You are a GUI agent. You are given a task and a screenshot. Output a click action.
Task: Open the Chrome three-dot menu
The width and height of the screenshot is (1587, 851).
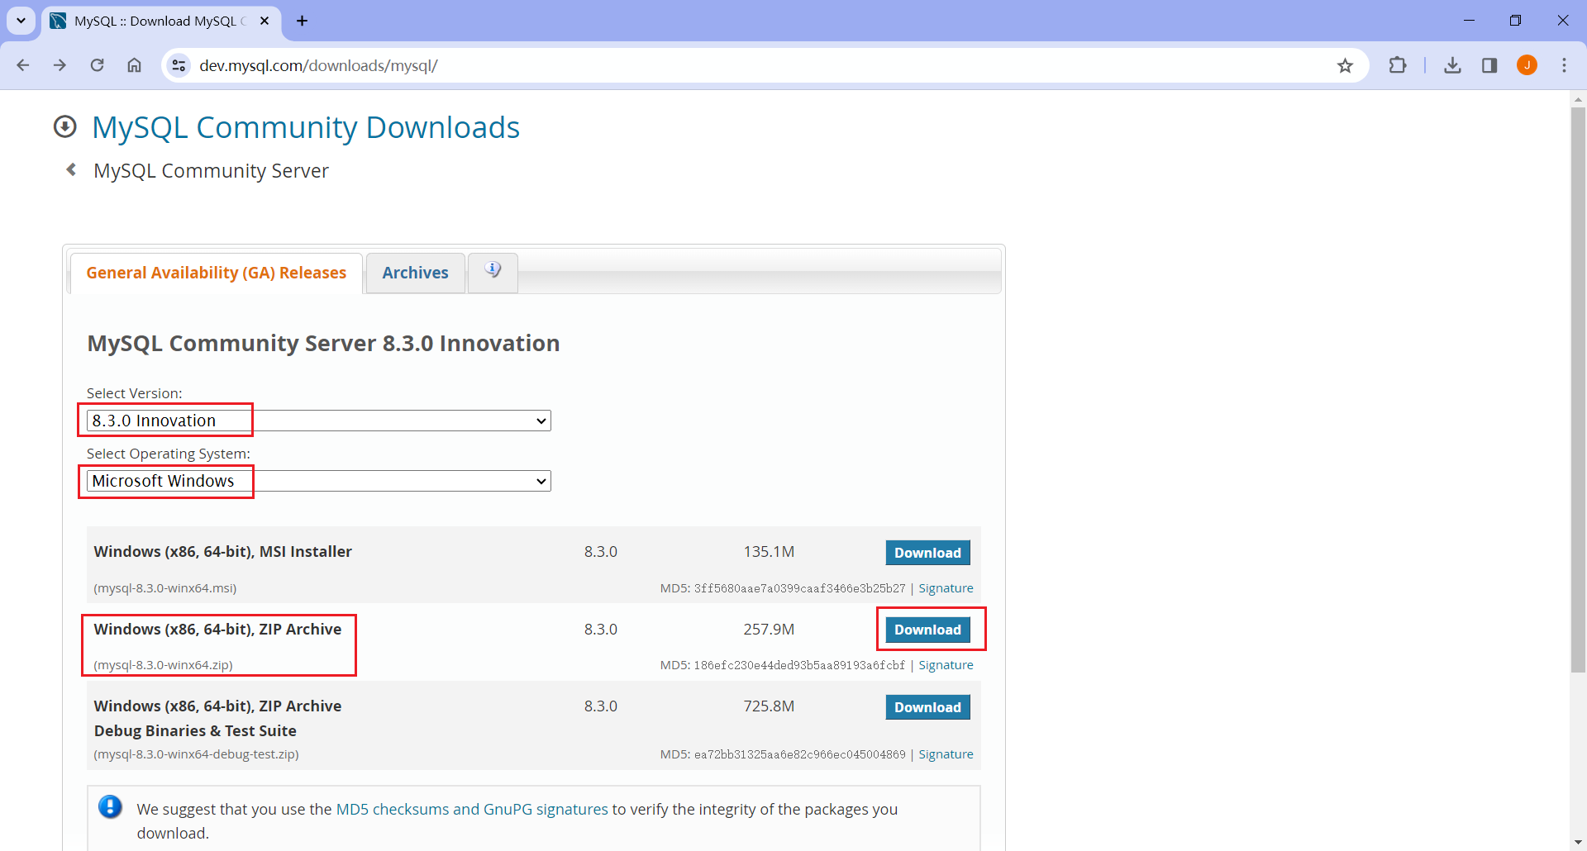pyautogui.click(x=1564, y=65)
